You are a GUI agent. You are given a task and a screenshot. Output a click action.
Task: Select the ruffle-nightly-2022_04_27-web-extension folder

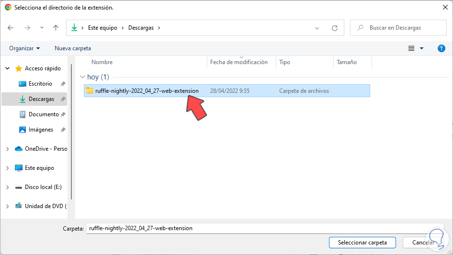pos(227,91)
